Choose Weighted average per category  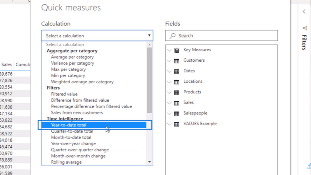coord(82,82)
